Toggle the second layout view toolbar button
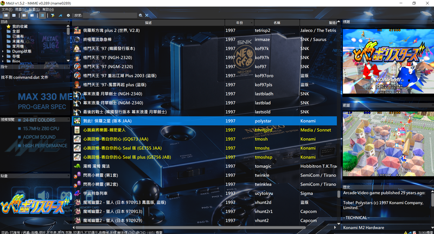Screen dimensions: 434x234 14,16
